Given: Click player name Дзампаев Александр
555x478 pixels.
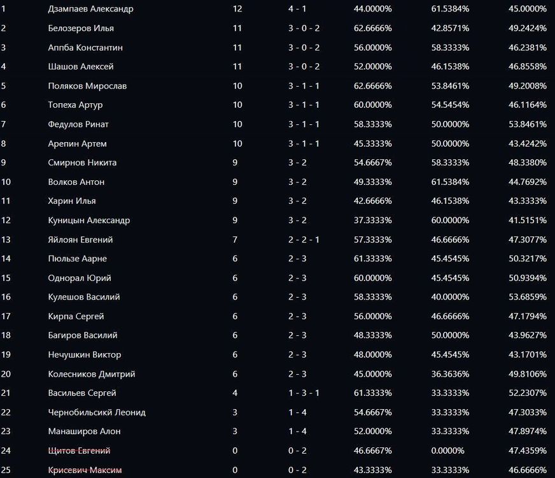Looking at the screenshot, I should point(90,9).
